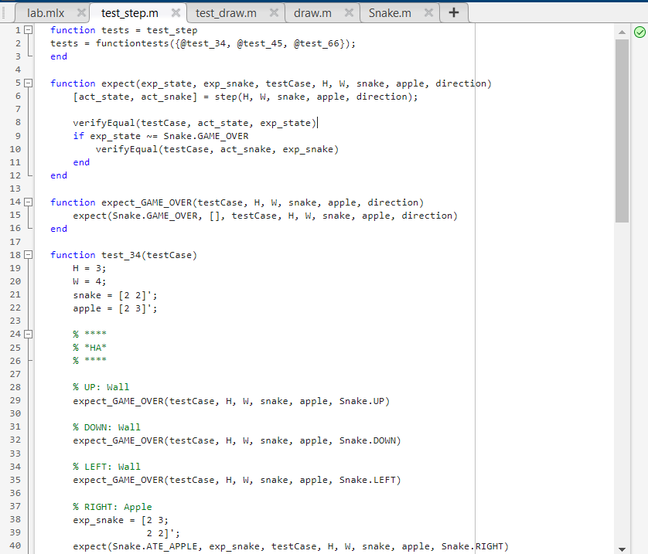Click the scrollbar up arrow

point(623,32)
